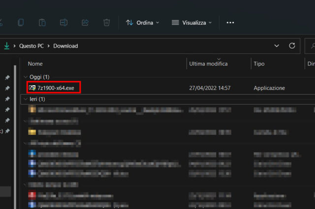Click the Applicazione type cell
The height and width of the screenshot is (209, 315).
coord(269,88)
